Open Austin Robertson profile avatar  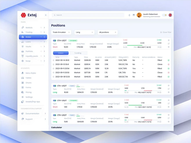coord(139,15)
